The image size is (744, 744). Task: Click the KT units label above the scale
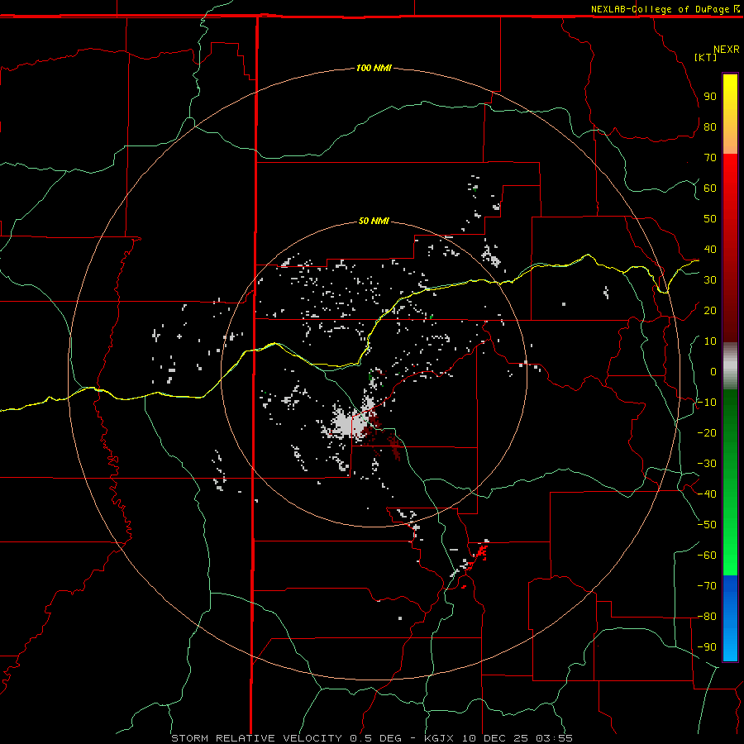tap(705, 57)
